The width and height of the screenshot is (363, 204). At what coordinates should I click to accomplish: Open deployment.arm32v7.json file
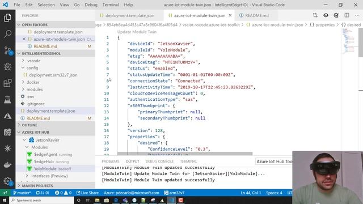point(56,75)
